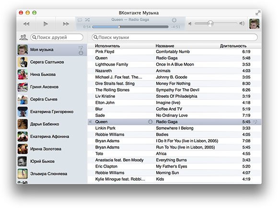Open Серега Салтыков's music
This screenshot has width=278, height=208.
click(52, 62)
